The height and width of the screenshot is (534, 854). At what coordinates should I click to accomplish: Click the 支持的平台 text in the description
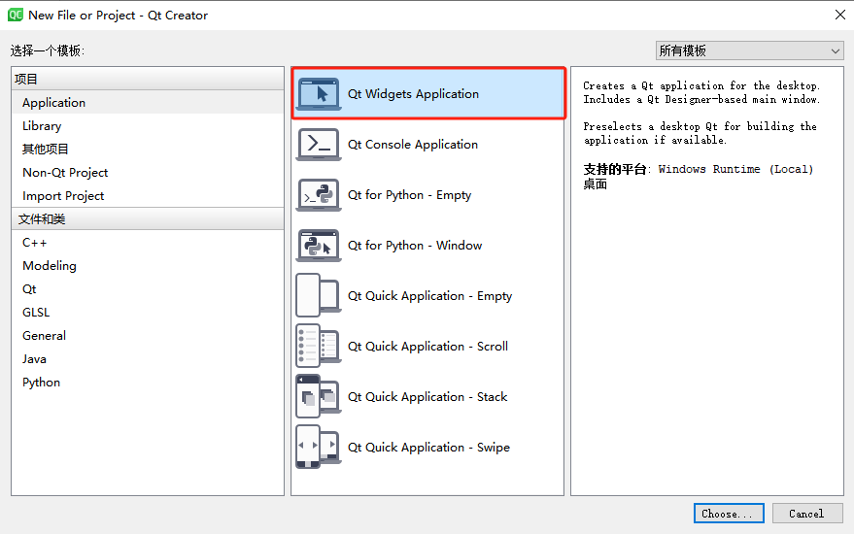(x=615, y=169)
